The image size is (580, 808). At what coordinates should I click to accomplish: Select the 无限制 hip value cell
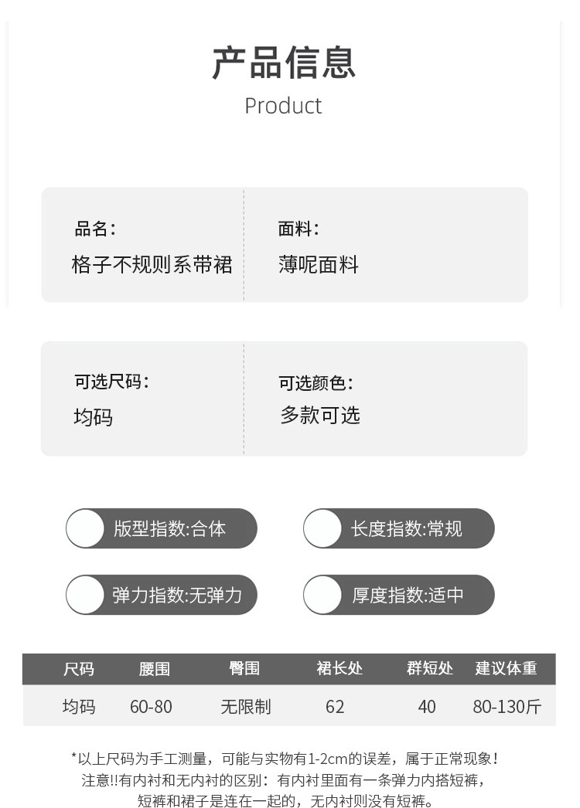[x=246, y=707]
